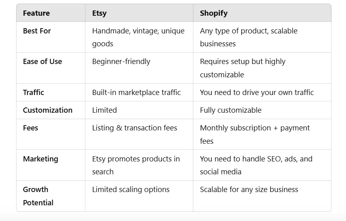Screen dimensions: 346x221
Task: Select the "Ease of Use" row label
Action: tap(42, 62)
